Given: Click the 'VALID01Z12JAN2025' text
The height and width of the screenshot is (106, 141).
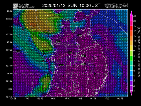Looking at the screenshot, I should (117, 7).
